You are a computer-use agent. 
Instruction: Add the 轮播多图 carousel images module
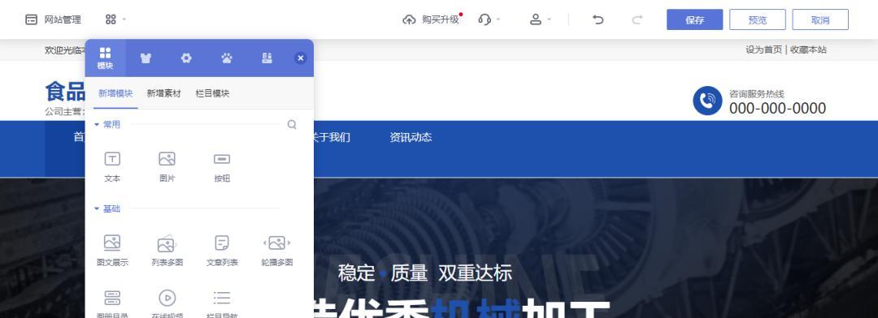(276, 251)
